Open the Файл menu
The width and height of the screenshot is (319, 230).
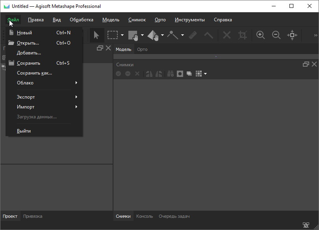13,20
